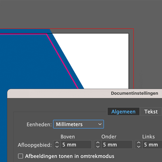162x162 pixels.
Task: Click the Boven bleed input field
Action: (76, 145)
